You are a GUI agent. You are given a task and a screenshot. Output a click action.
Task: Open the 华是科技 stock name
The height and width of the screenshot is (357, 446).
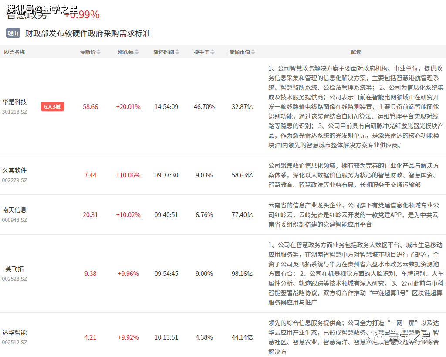[14, 102]
